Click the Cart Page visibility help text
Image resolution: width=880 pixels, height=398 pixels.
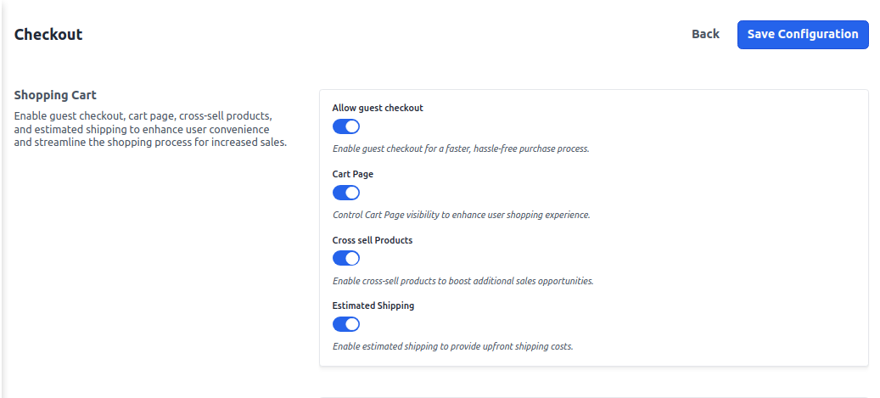pos(461,215)
